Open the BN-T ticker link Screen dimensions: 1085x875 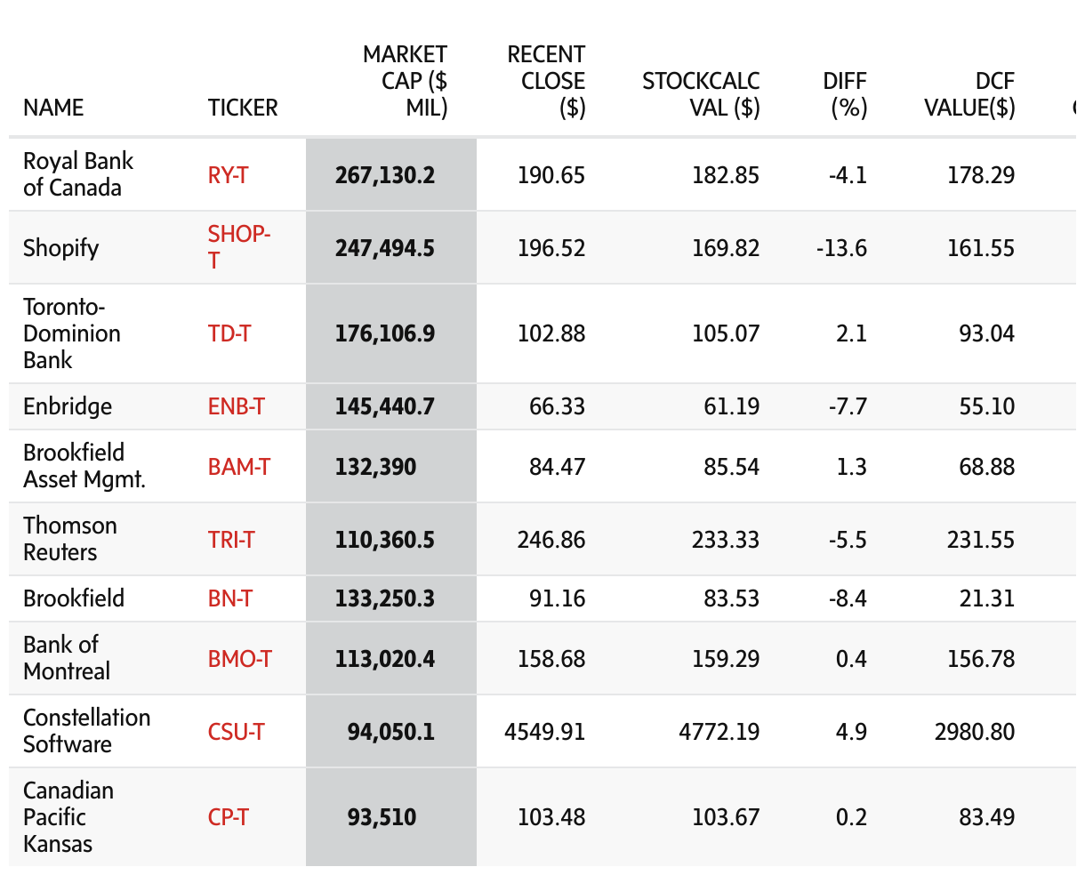pyautogui.click(x=229, y=598)
